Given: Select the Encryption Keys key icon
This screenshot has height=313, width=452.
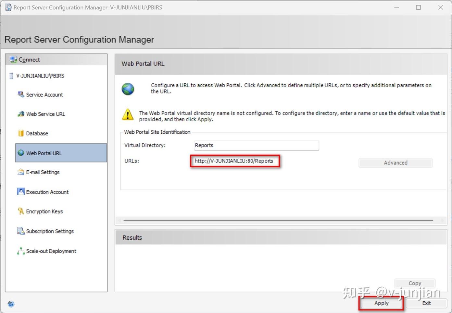Looking at the screenshot, I should click(x=21, y=211).
